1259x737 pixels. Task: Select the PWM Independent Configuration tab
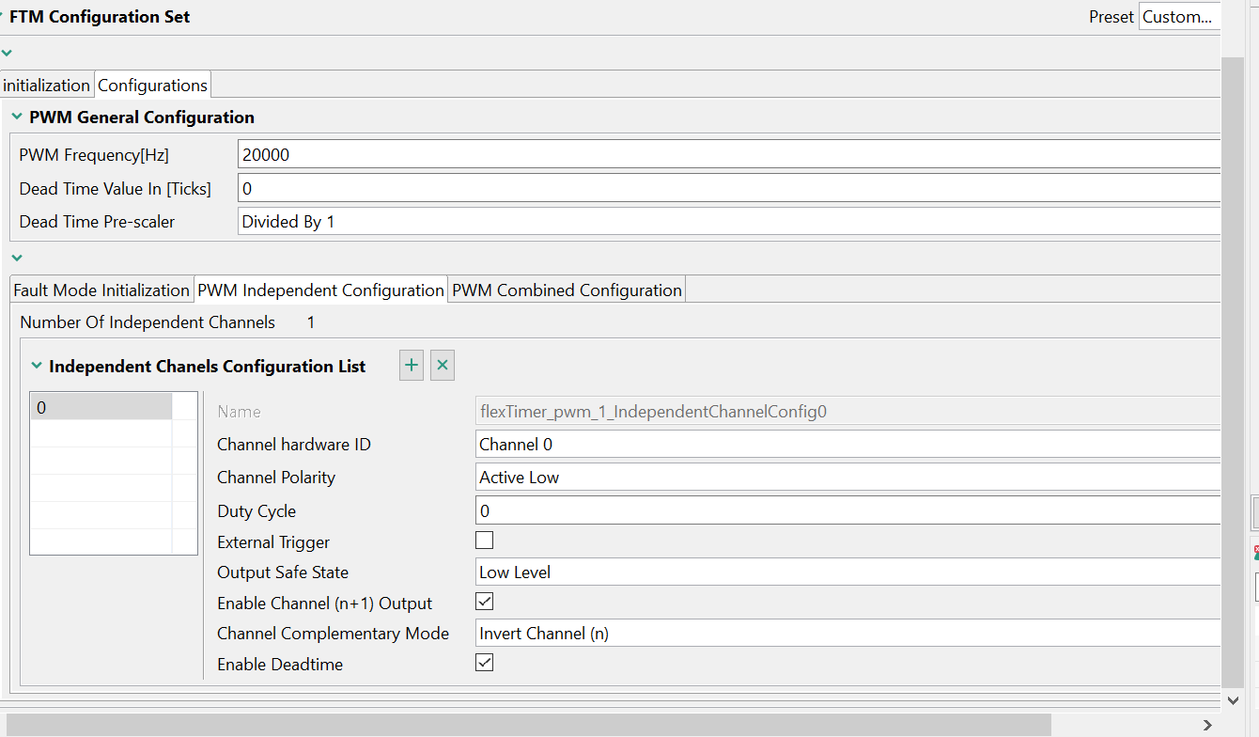(x=320, y=290)
